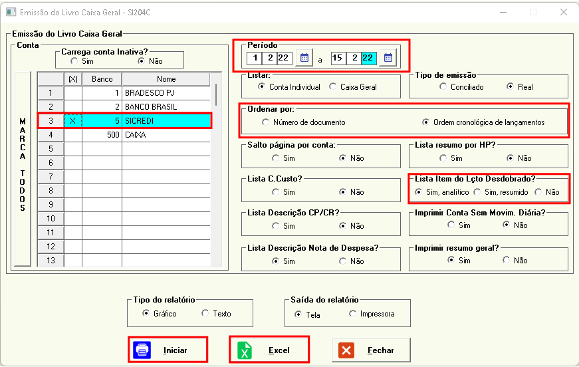579x367 pixels.
Task: Choose Sim, resumido for Lçto Desdobrado
Action: click(477, 192)
